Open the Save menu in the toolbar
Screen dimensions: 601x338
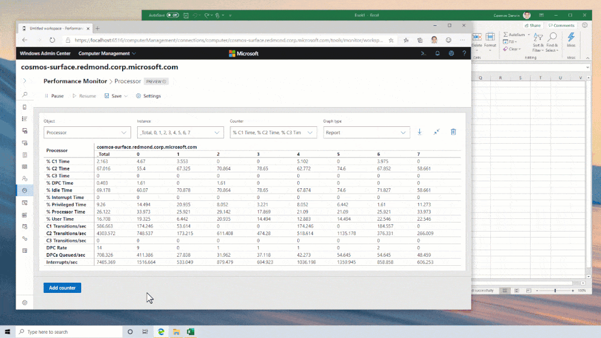tap(116, 96)
